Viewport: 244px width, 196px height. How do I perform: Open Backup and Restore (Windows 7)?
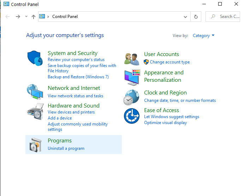(x=78, y=77)
